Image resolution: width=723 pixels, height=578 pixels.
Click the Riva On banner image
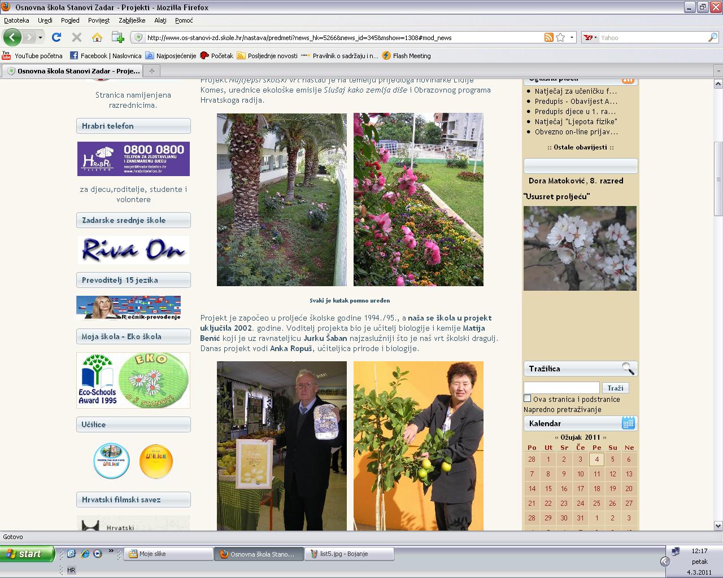(x=133, y=250)
